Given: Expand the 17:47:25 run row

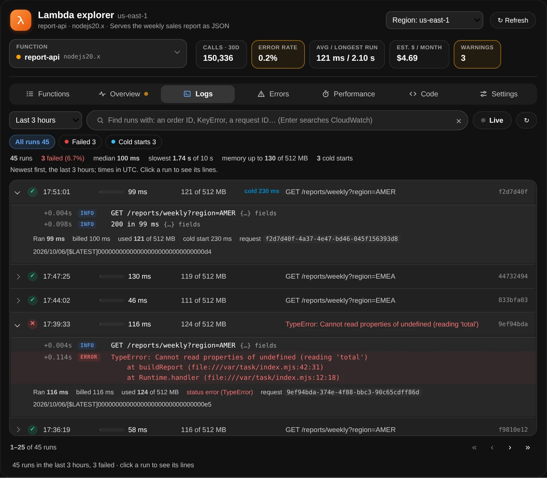Looking at the screenshot, I should pyautogui.click(x=18, y=277).
